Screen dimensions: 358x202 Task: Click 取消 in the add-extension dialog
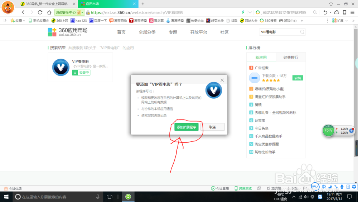[x=212, y=127]
